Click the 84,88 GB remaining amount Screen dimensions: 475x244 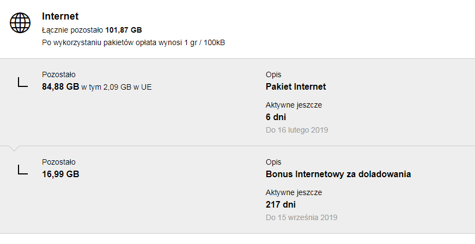(x=60, y=86)
